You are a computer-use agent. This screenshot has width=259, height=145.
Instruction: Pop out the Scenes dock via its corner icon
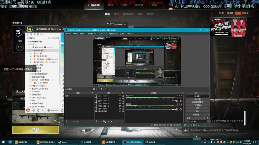(93, 93)
